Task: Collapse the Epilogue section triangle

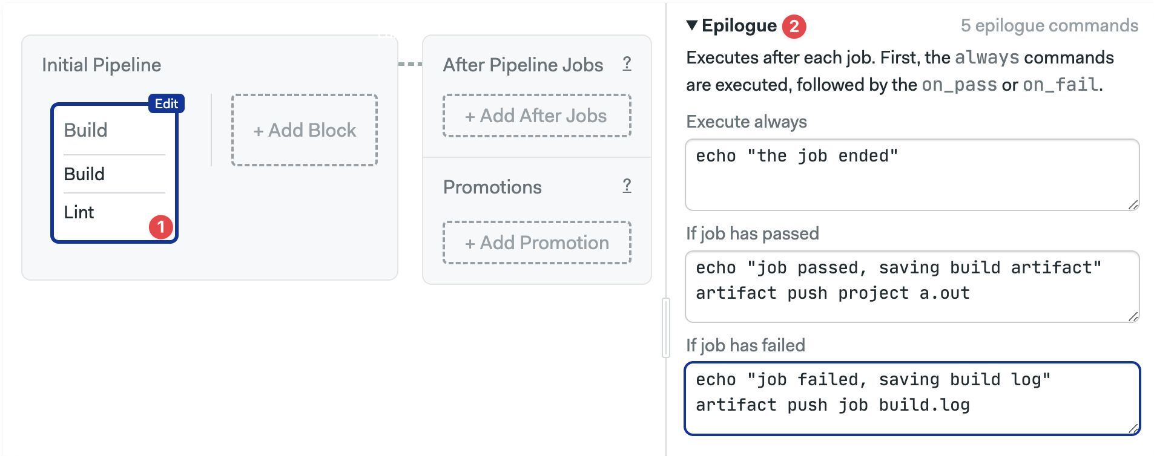Action: (x=692, y=25)
